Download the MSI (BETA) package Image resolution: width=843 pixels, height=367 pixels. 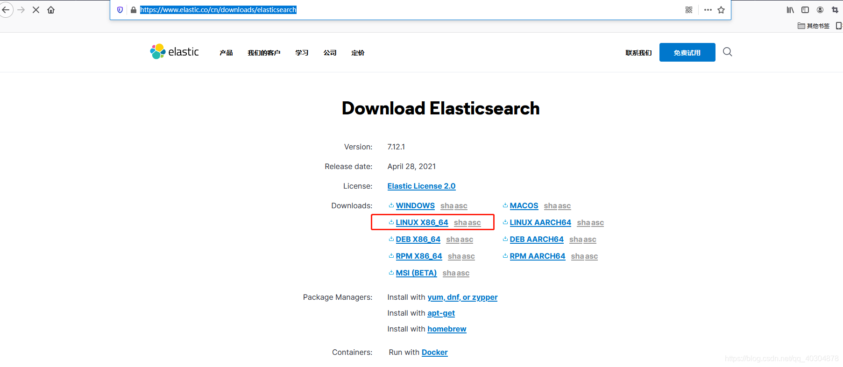416,273
